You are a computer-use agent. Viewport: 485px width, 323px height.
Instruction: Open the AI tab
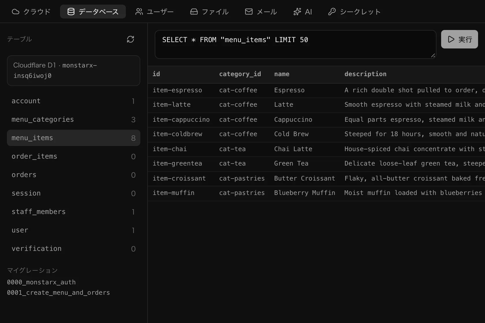(x=303, y=12)
